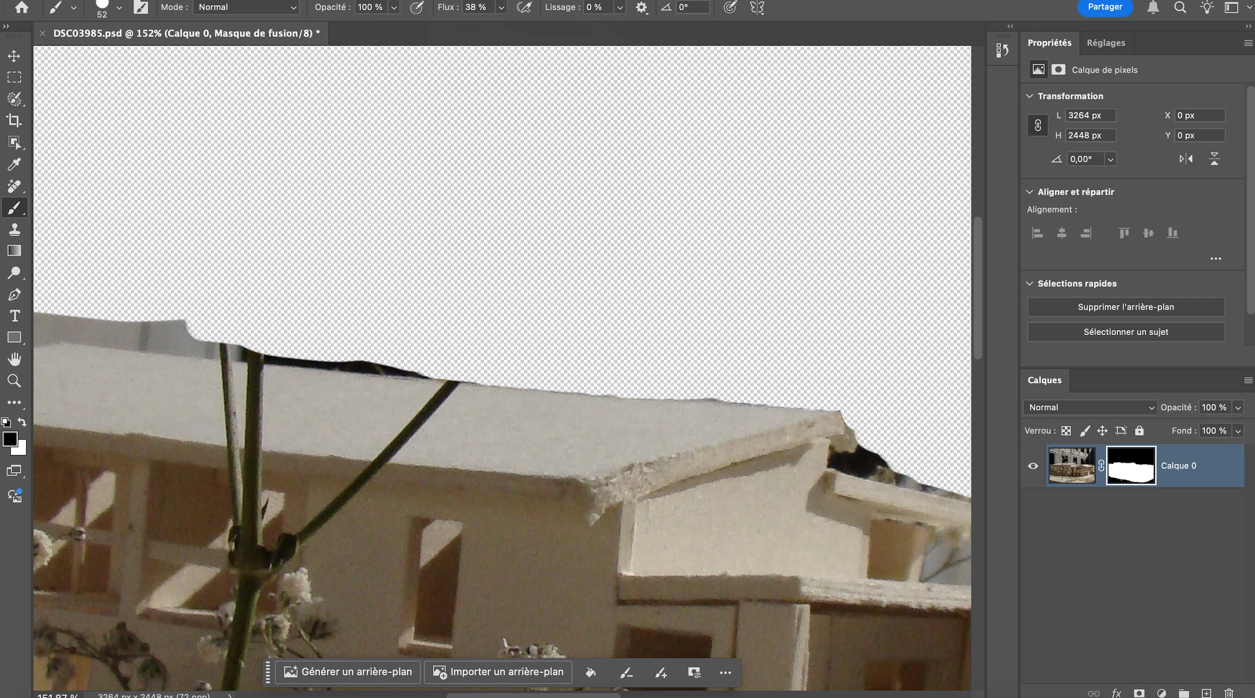Click the trash icon to delete layer
The width and height of the screenshot is (1255, 698).
click(1229, 693)
